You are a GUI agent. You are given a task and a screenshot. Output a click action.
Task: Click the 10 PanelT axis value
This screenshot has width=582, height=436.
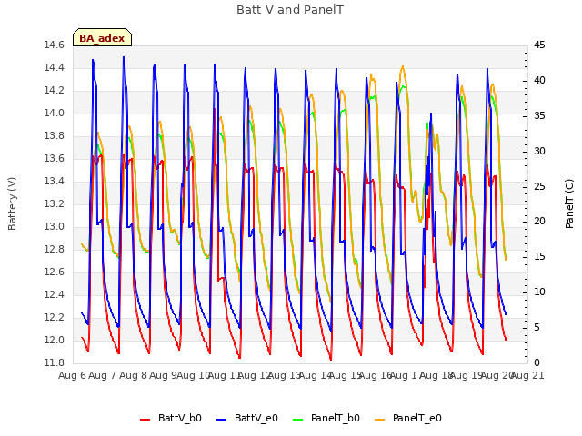point(539,292)
